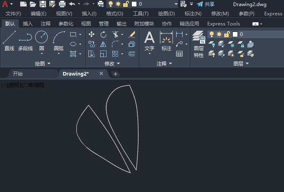Viewport: 284px width, 192px height.
Task: Expand the Layers (图层) panel
Action: [241, 63]
